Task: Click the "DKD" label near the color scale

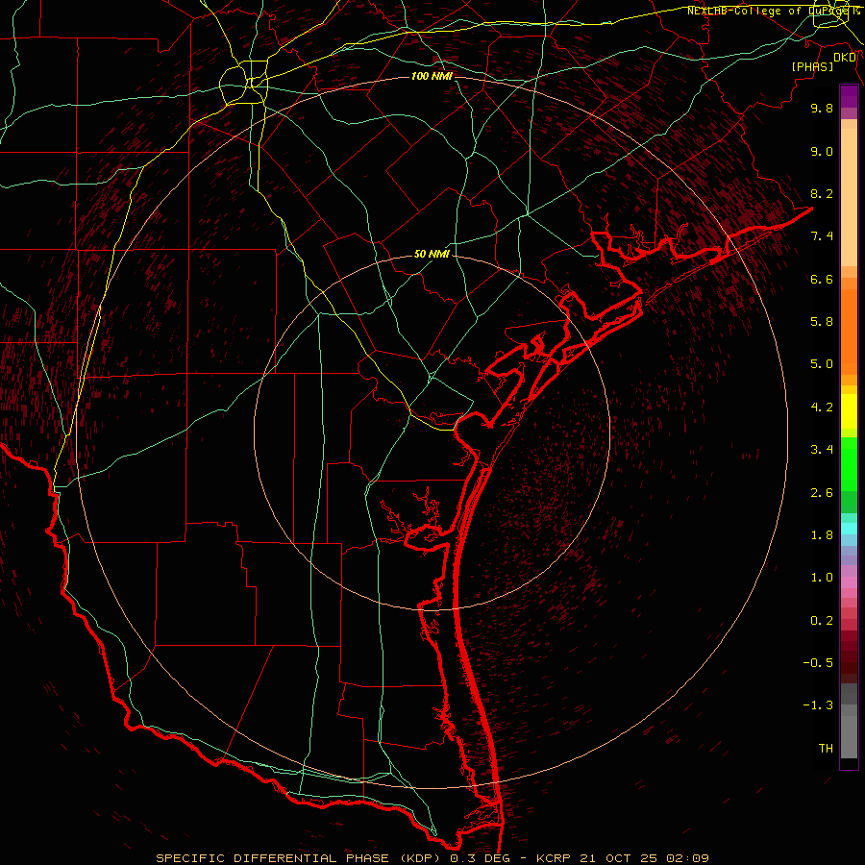Action: [x=845, y=58]
